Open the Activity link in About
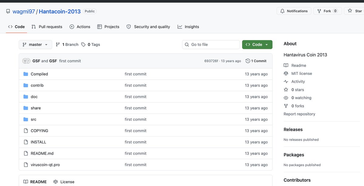This screenshot has width=364, height=186. click(x=298, y=82)
